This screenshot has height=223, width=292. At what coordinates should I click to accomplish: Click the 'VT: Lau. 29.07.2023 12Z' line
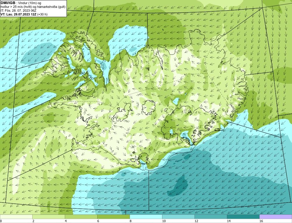(x=19, y=14)
